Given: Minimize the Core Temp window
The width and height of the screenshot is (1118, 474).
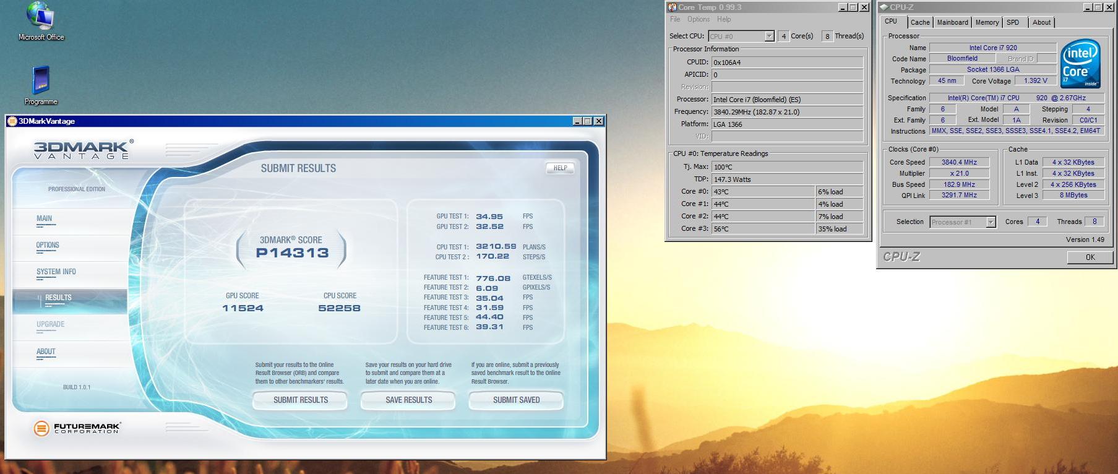Looking at the screenshot, I should tap(843, 7).
